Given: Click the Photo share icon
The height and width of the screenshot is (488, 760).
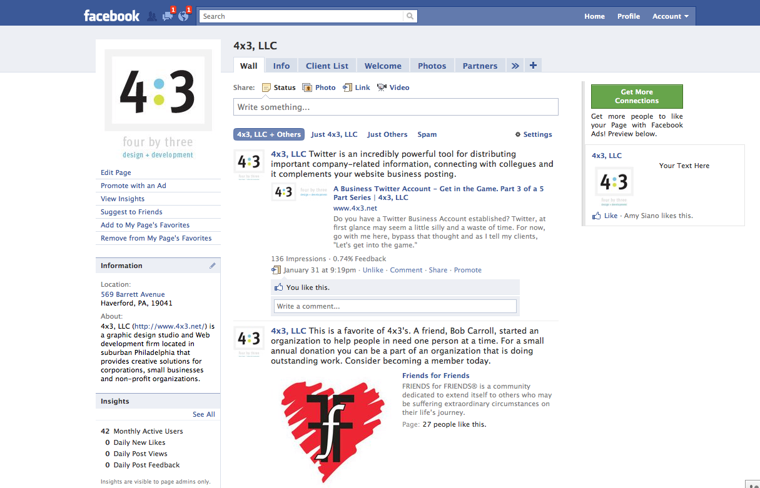Looking at the screenshot, I should coord(306,87).
